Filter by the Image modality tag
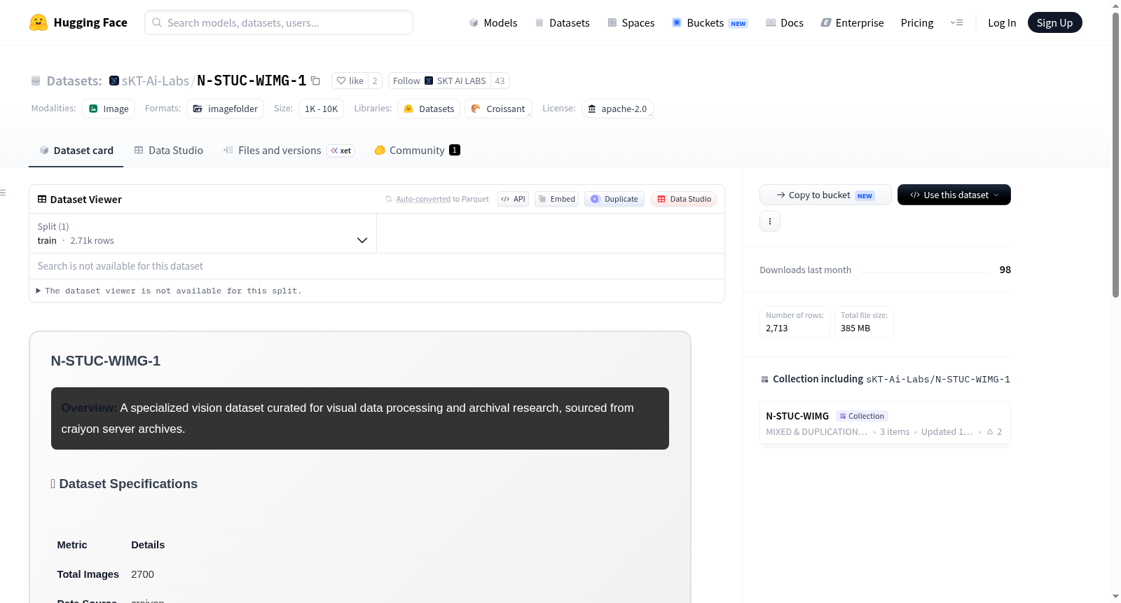This screenshot has width=1121, height=603. coord(109,109)
